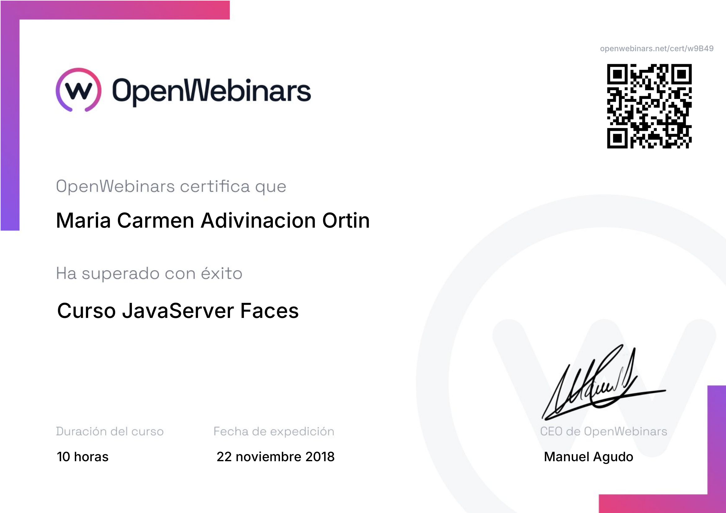Click the name Manuel Agudo

[588, 457]
